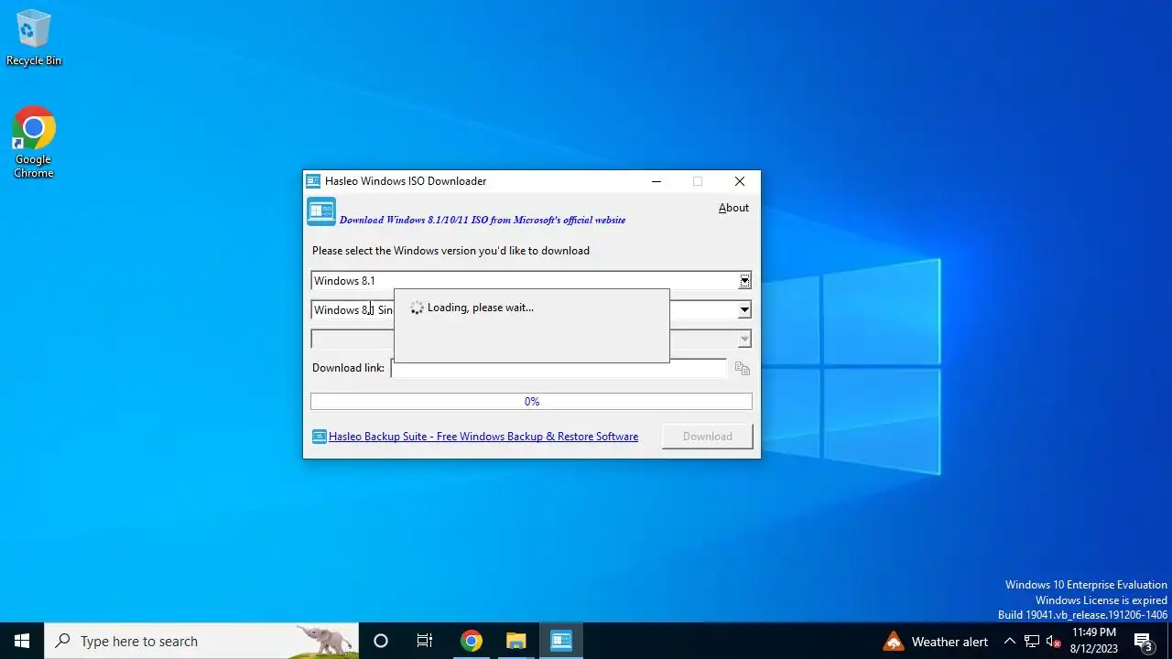Viewport: 1172px width, 659px height.
Task: Open Hasleo Backup Suite link
Action: [x=483, y=437]
